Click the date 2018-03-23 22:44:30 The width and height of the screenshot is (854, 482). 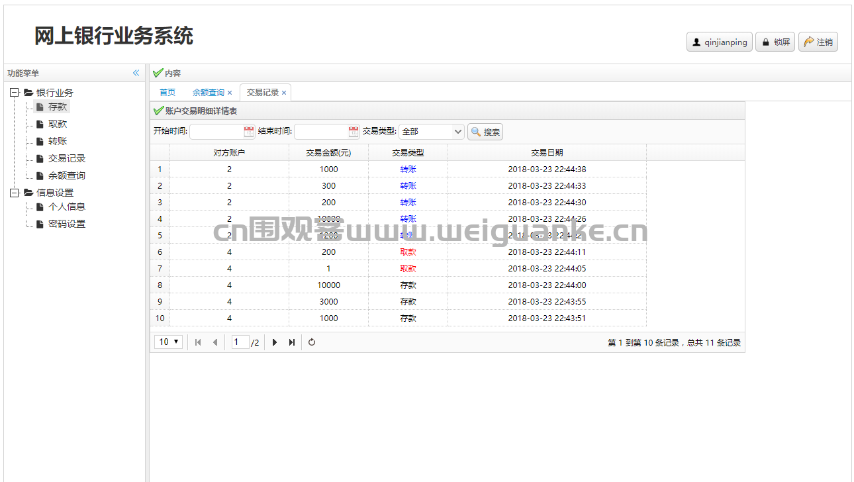click(x=547, y=202)
